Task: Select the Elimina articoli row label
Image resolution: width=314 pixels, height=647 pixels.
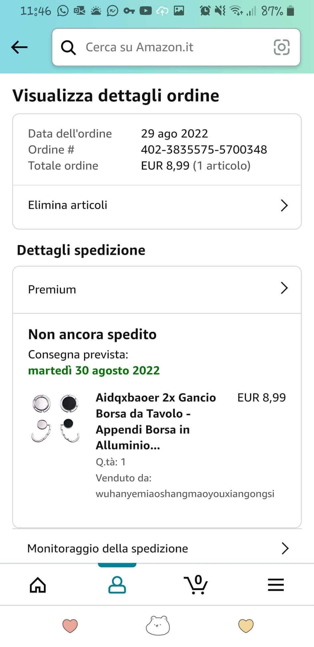Action: (68, 205)
